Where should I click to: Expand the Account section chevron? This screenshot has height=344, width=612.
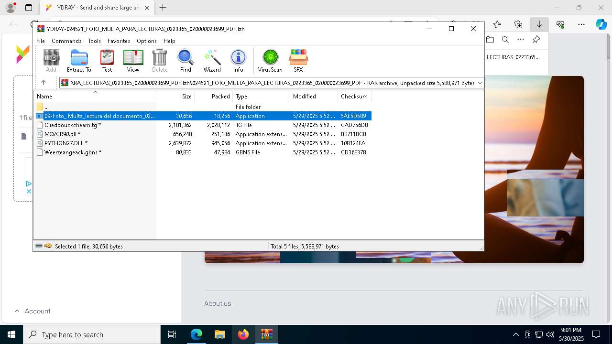17,311
